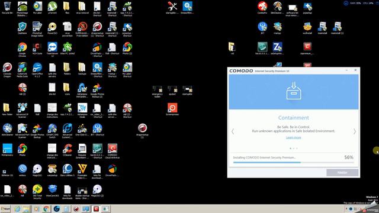Open Glary Utilities 5
This screenshot has height=213, width=379.
tap(67, 170)
